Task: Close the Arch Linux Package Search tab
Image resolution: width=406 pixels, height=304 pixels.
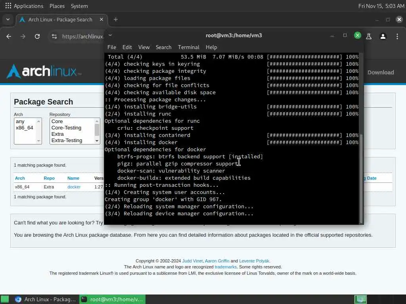Action: pos(101,19)
